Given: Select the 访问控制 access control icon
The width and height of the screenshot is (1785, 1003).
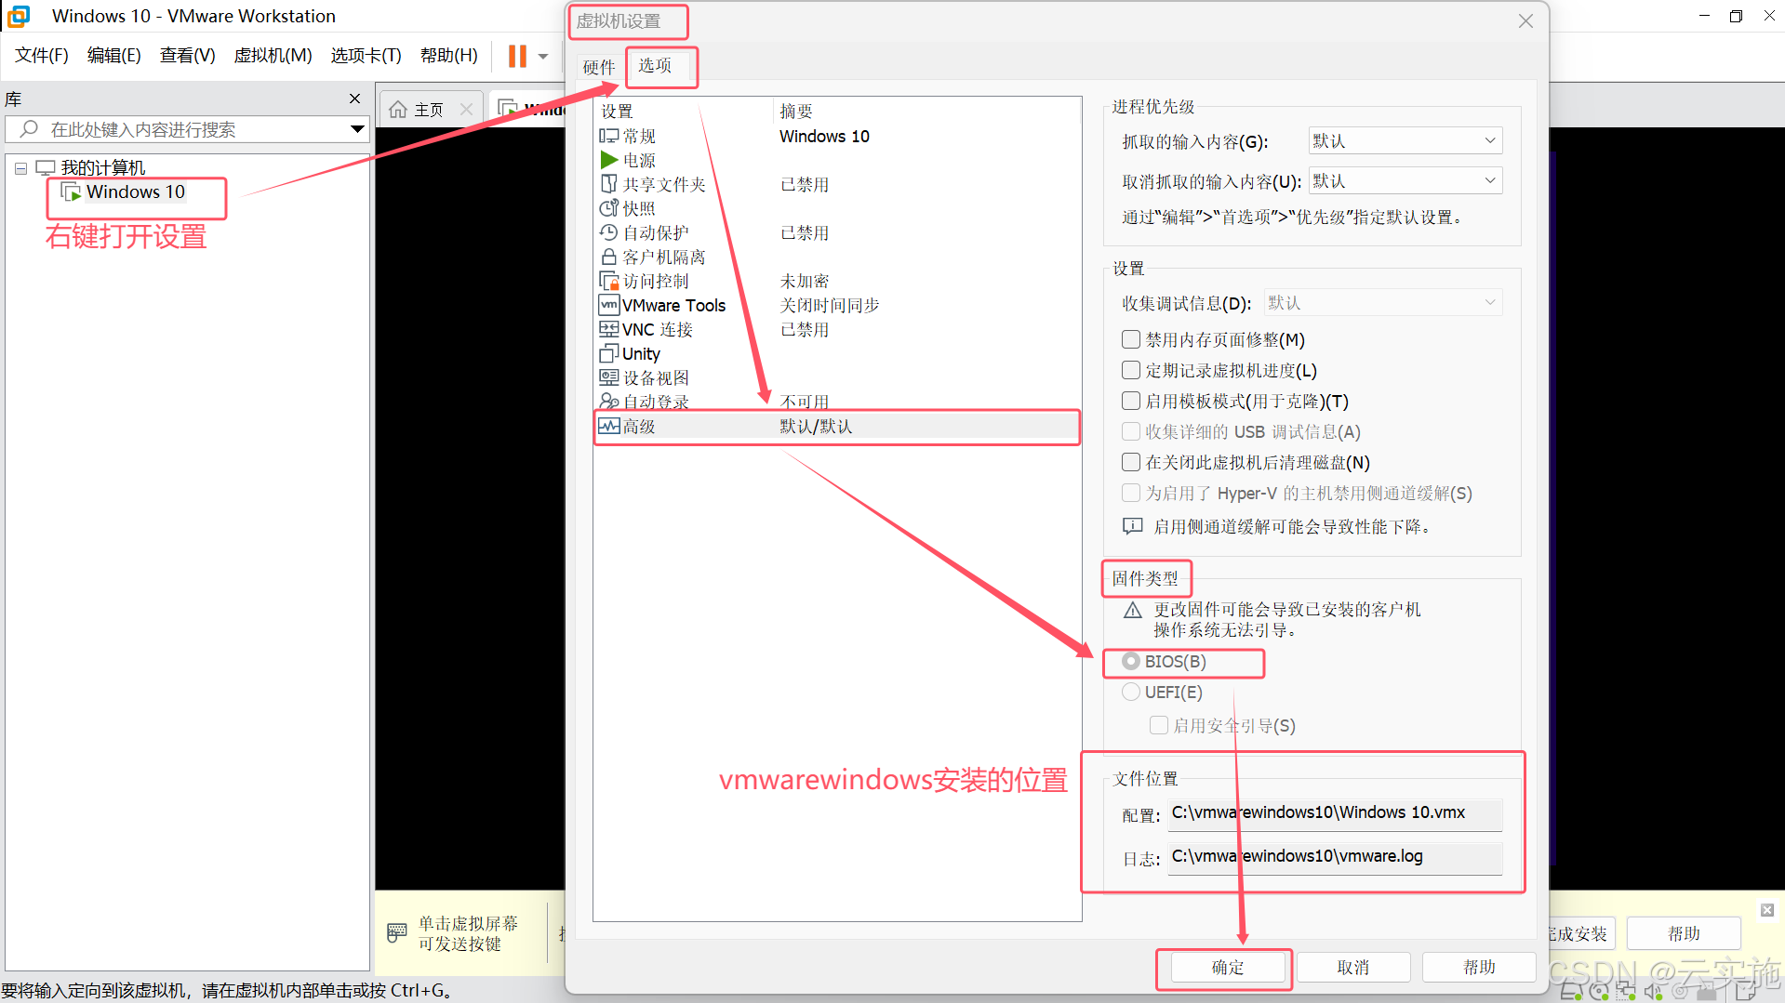Looking at the screenshot, I should [x=608, y=281].
